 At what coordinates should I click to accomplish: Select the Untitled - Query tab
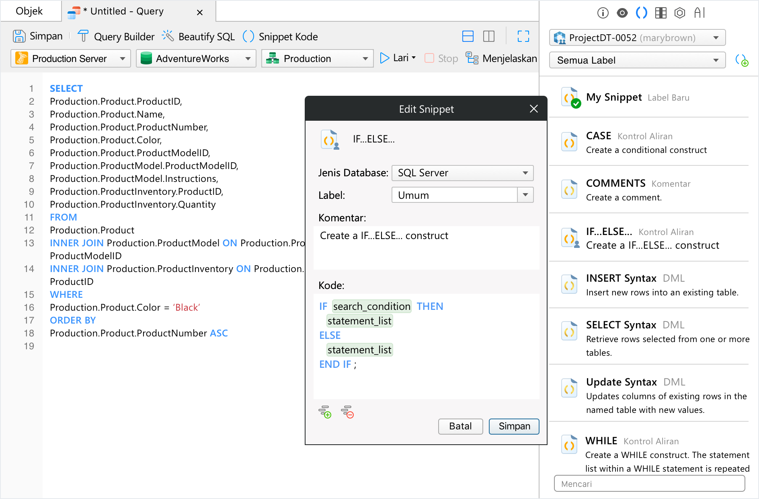[x=127, y=11]
